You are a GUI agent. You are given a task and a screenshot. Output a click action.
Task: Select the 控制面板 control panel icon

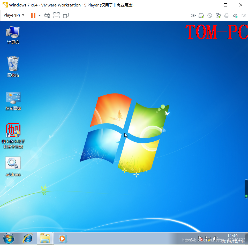[x=13, y=101]
